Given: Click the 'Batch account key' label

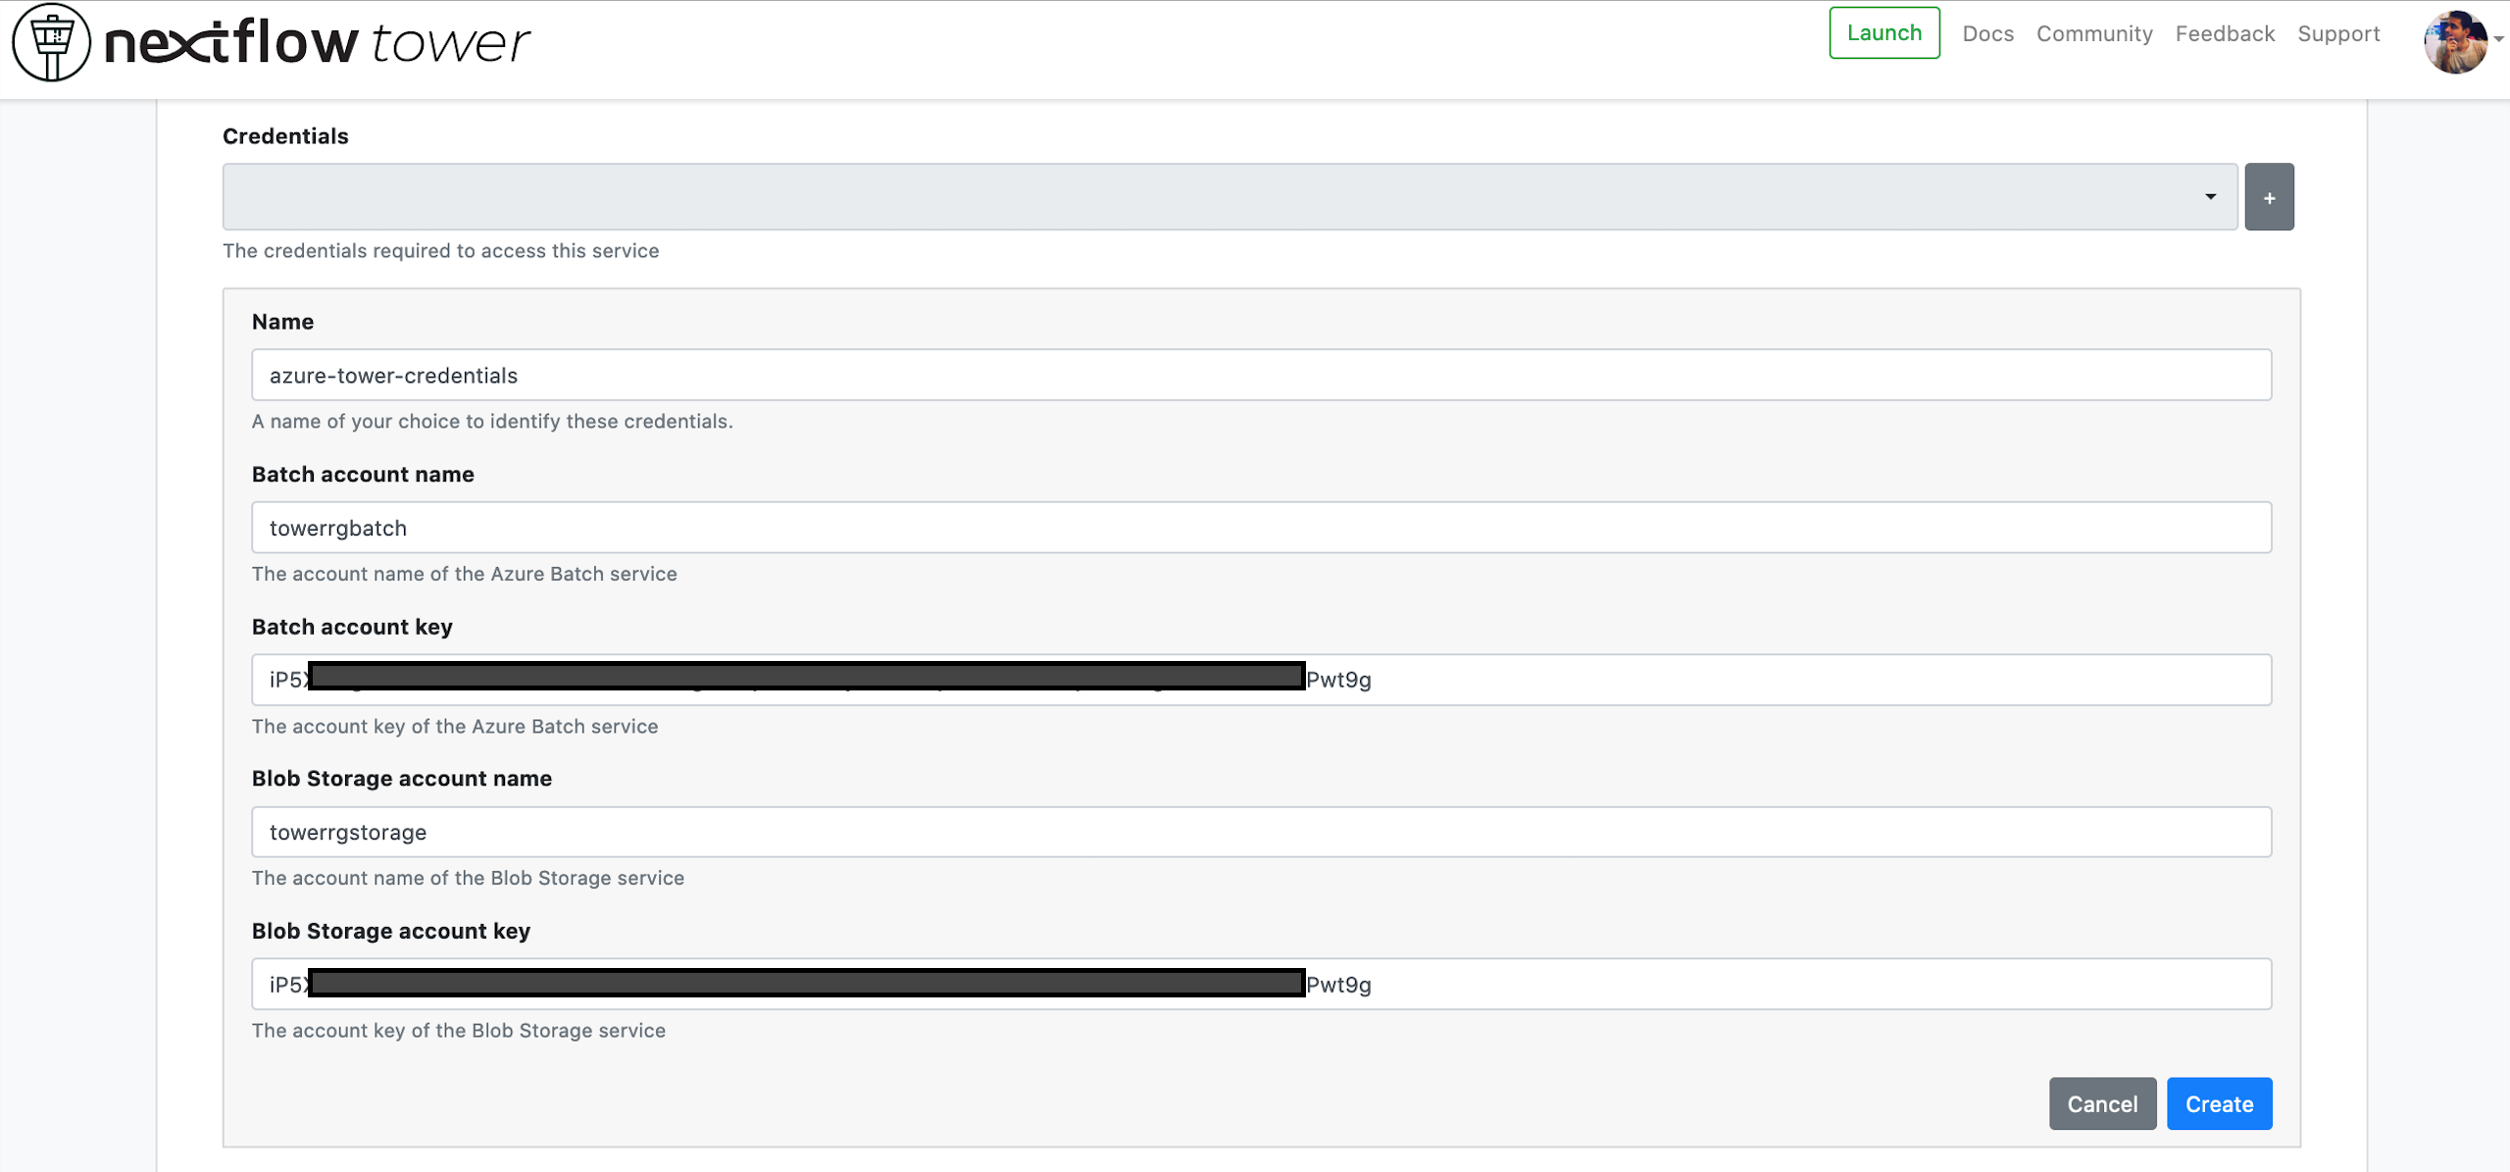Looking at the screenshot, I should [x=352, y=628].
